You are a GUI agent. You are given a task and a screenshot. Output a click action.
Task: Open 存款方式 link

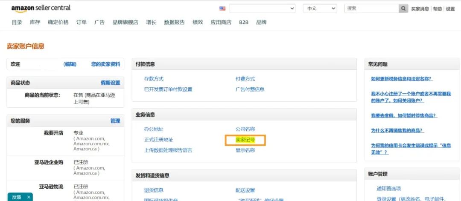coord(154,79)
